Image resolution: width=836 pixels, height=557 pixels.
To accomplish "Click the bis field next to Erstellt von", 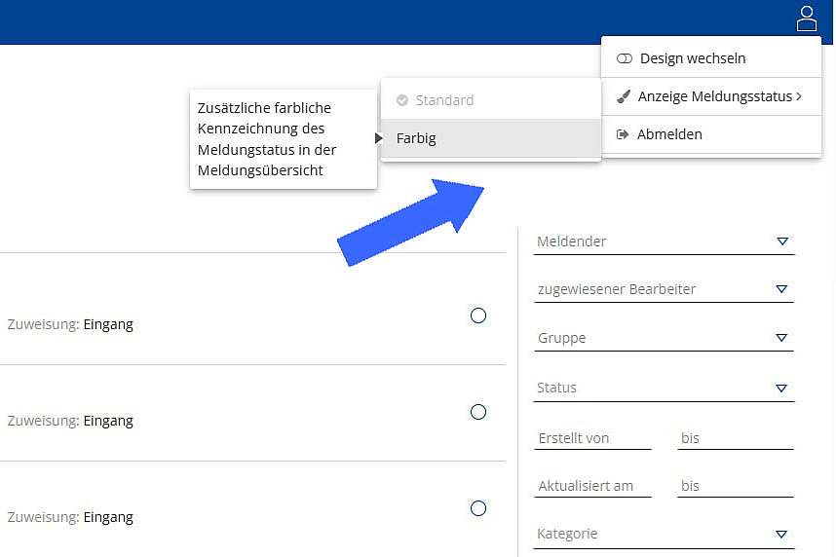I will (x=736, y=438).
